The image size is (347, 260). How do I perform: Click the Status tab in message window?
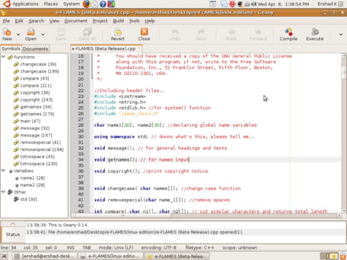(13, 234)
